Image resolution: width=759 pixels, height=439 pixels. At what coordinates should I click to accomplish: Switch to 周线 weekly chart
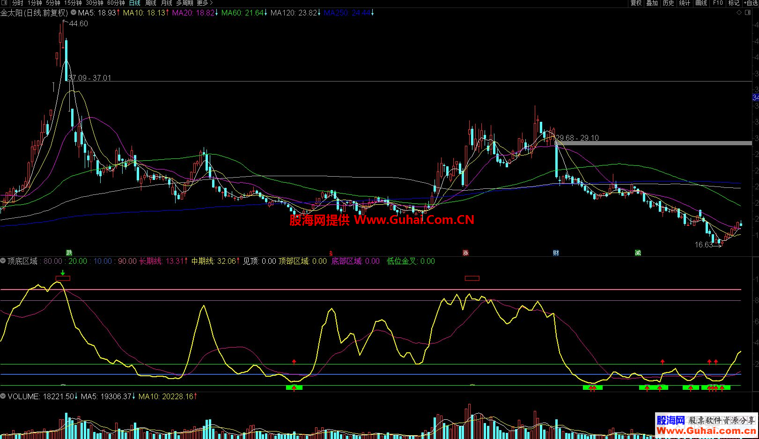tap(151, 3)
